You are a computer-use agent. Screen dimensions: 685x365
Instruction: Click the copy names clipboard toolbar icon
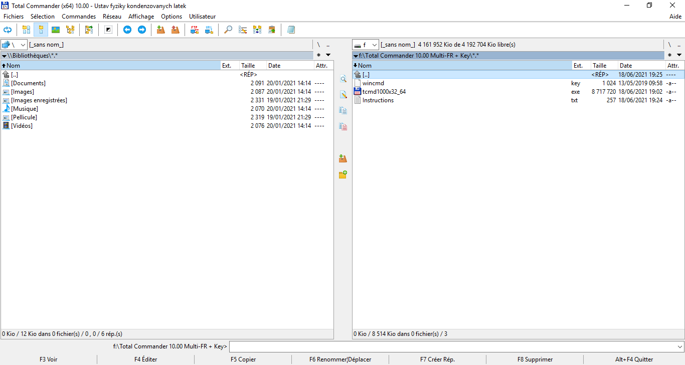272,30
